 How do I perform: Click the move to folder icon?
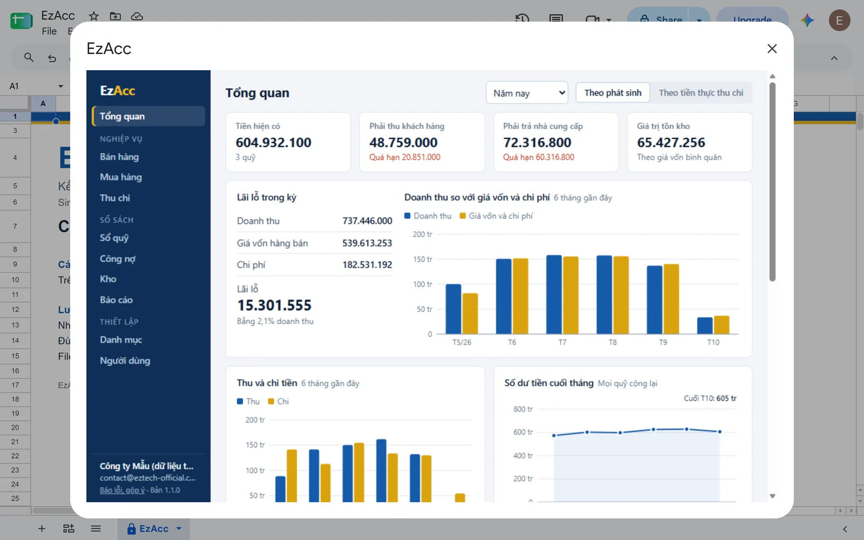click(x=116, y=16)
